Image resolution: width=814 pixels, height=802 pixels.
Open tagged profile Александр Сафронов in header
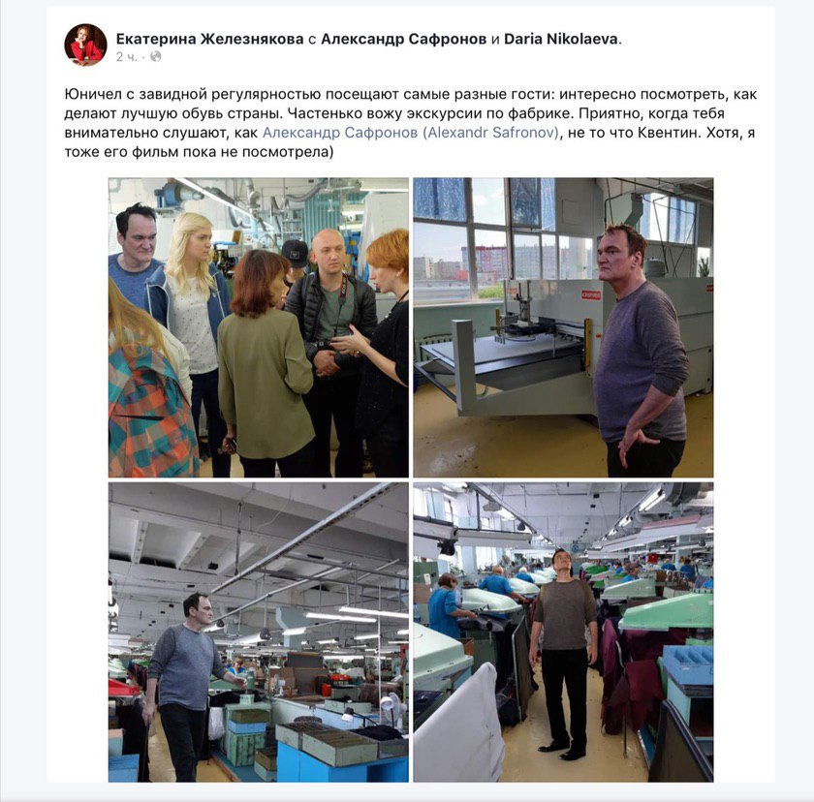pyautogui.click(x=404, y=39)
